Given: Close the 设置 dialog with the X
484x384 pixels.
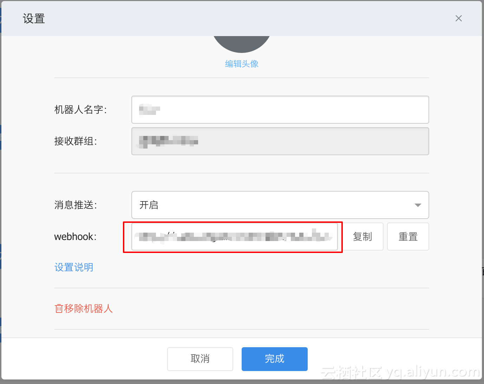Looking at the screenshot, I should (x=458, y=18).
